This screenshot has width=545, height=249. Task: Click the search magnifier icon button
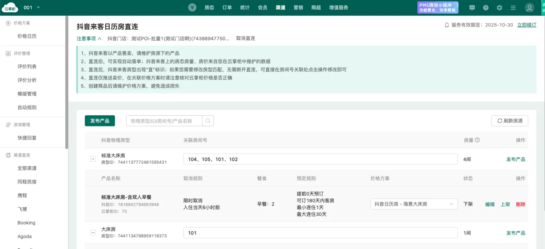[x=208, y=121]
